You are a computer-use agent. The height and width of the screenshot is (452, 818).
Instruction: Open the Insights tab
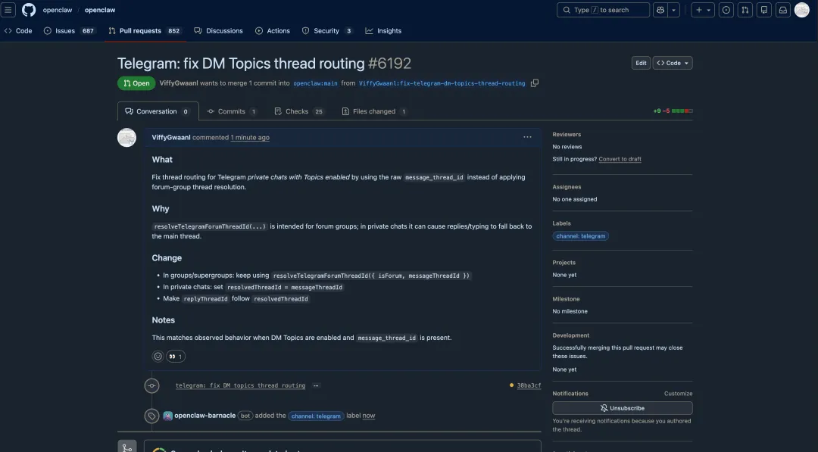(x=383, y=31)
